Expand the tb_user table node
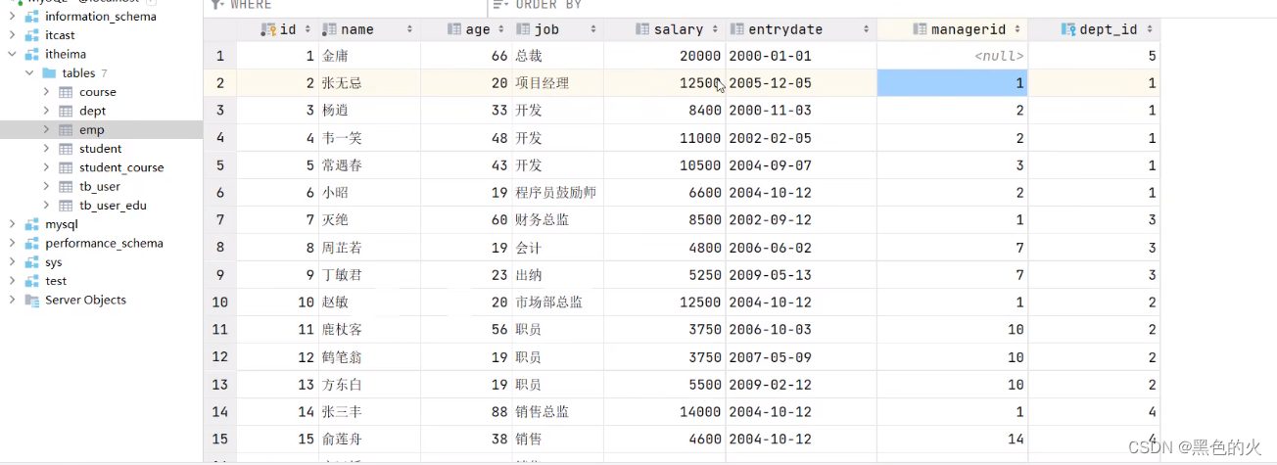The image size is (1277, 465). tap(46, 186)
